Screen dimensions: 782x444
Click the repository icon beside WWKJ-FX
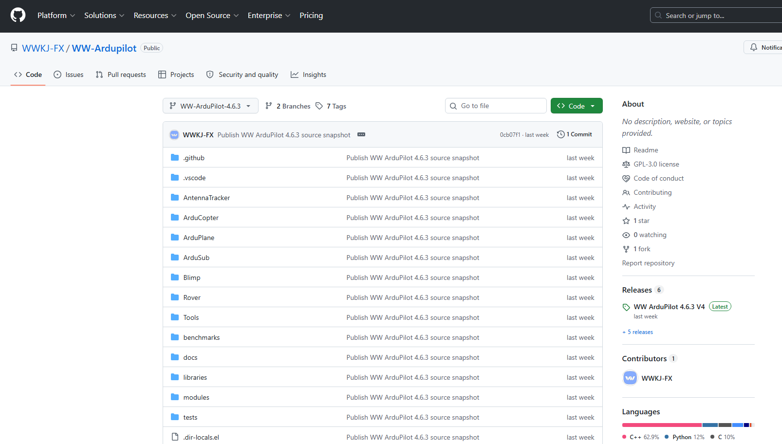click(x=14, y=48)
